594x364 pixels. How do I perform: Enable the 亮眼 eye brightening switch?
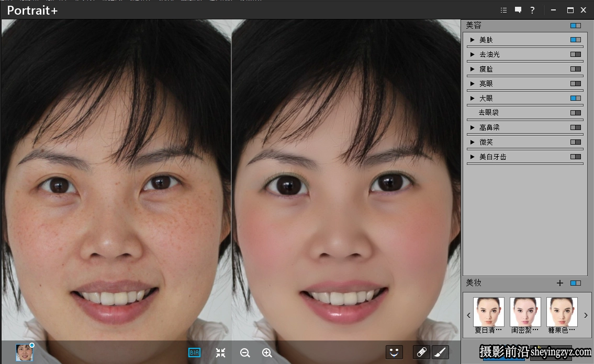pyautogui.click(x=576, y=84)
